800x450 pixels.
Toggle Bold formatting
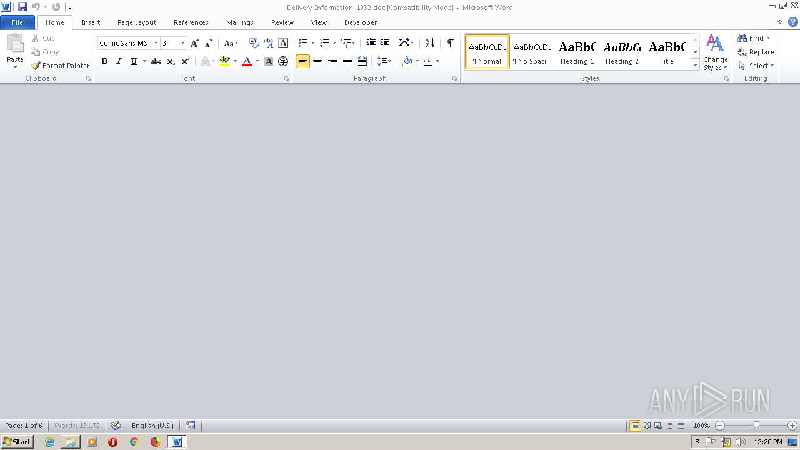[104, 61]
